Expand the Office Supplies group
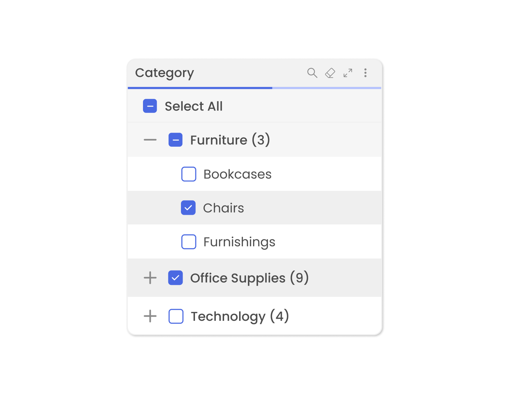Viewport: 509px width, 394px height. 150,278
